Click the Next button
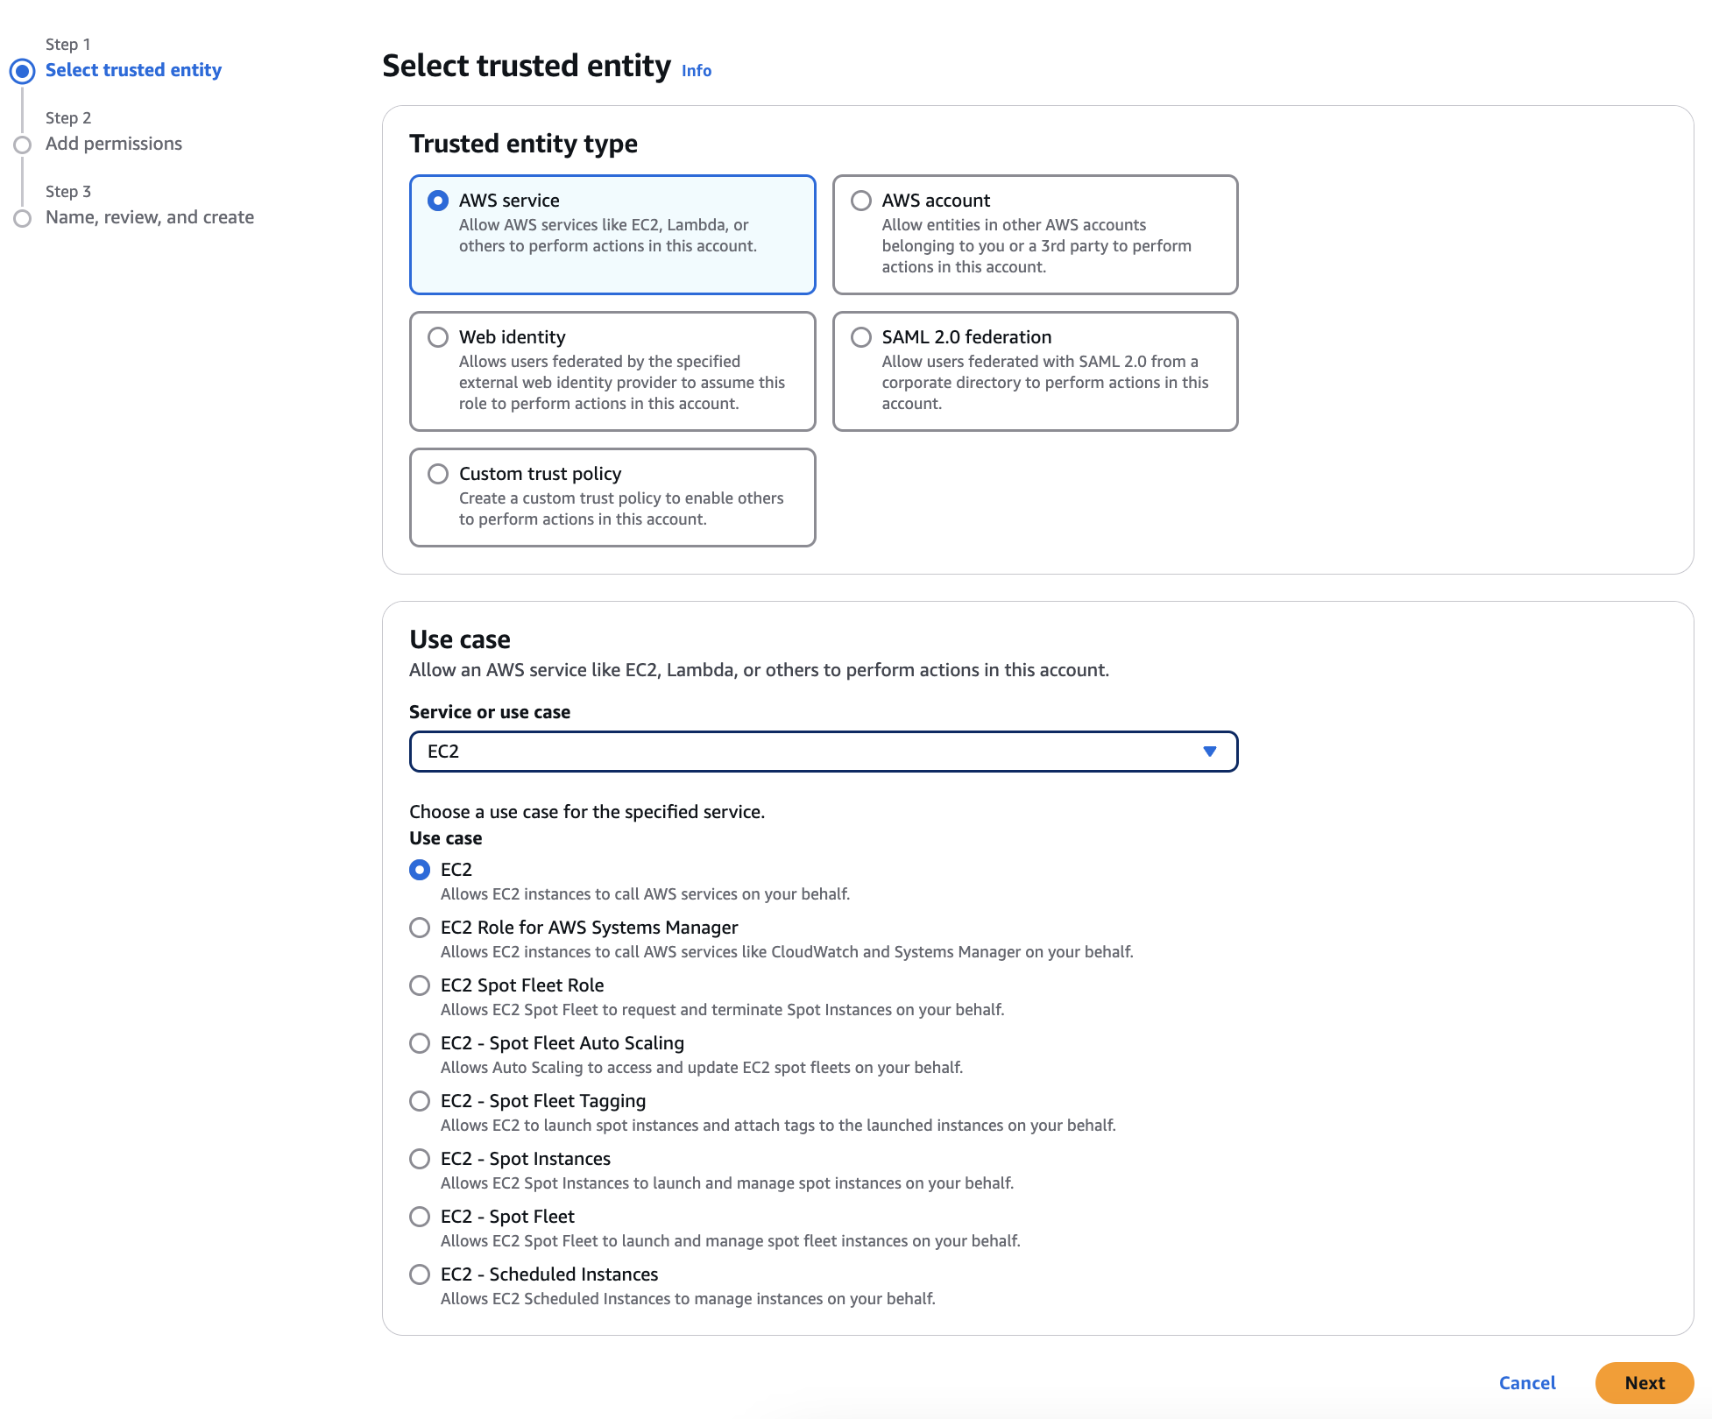This screenshot has width=1712, height=1419. pos(1645,1383)
